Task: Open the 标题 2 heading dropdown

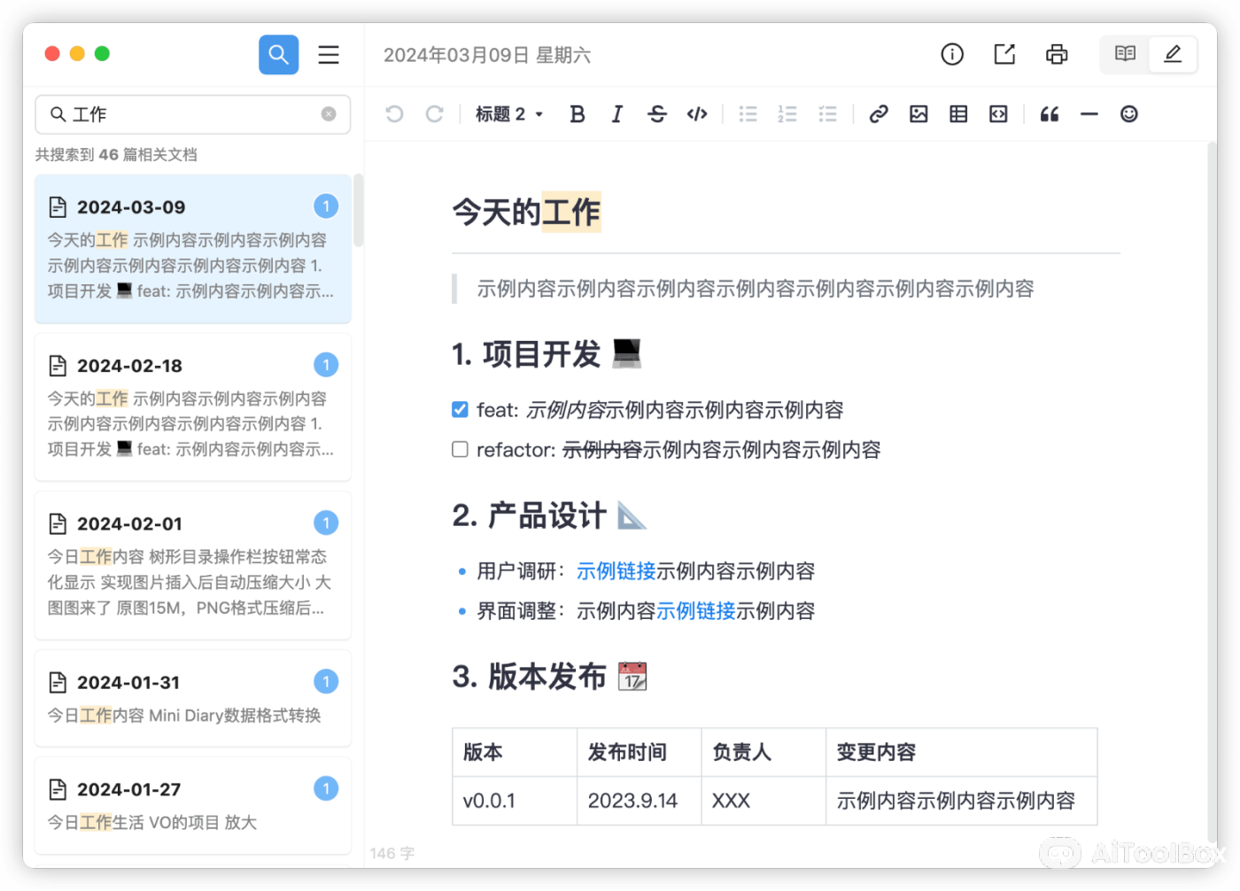Action: click(508, 113)
